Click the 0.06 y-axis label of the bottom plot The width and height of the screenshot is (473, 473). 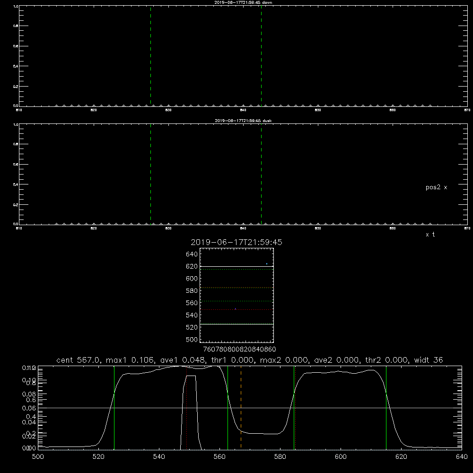pyautogui.click(x=29, y=408)
